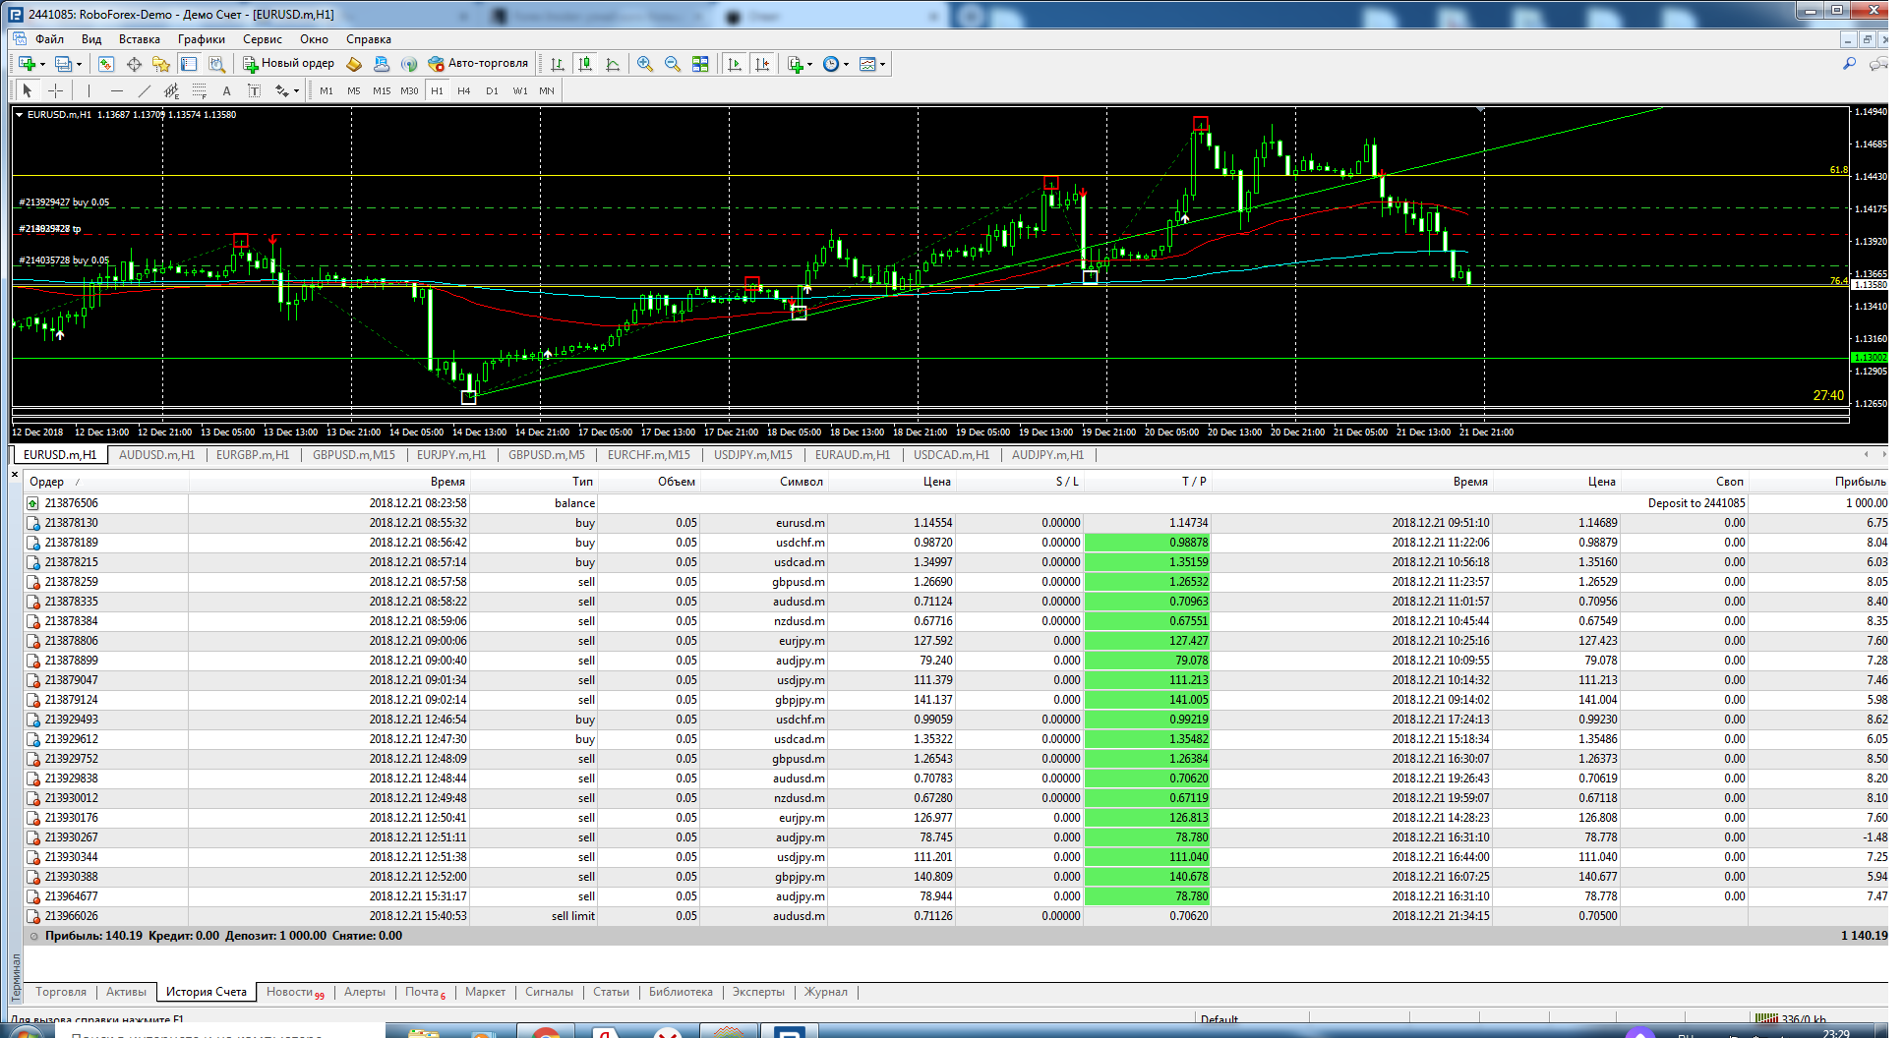Switch timeframe to M30
The height and width of the screenshot is (1038, 1904).
[x=409, y=90]
